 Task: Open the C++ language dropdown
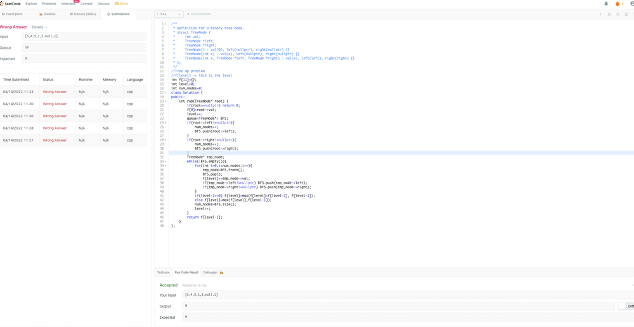pos(169,14)
